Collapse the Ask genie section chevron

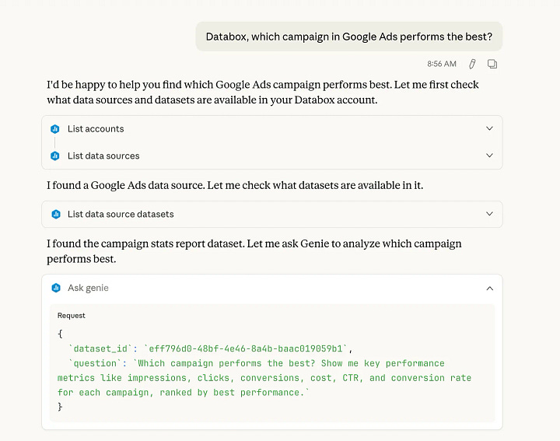[489, 288]
